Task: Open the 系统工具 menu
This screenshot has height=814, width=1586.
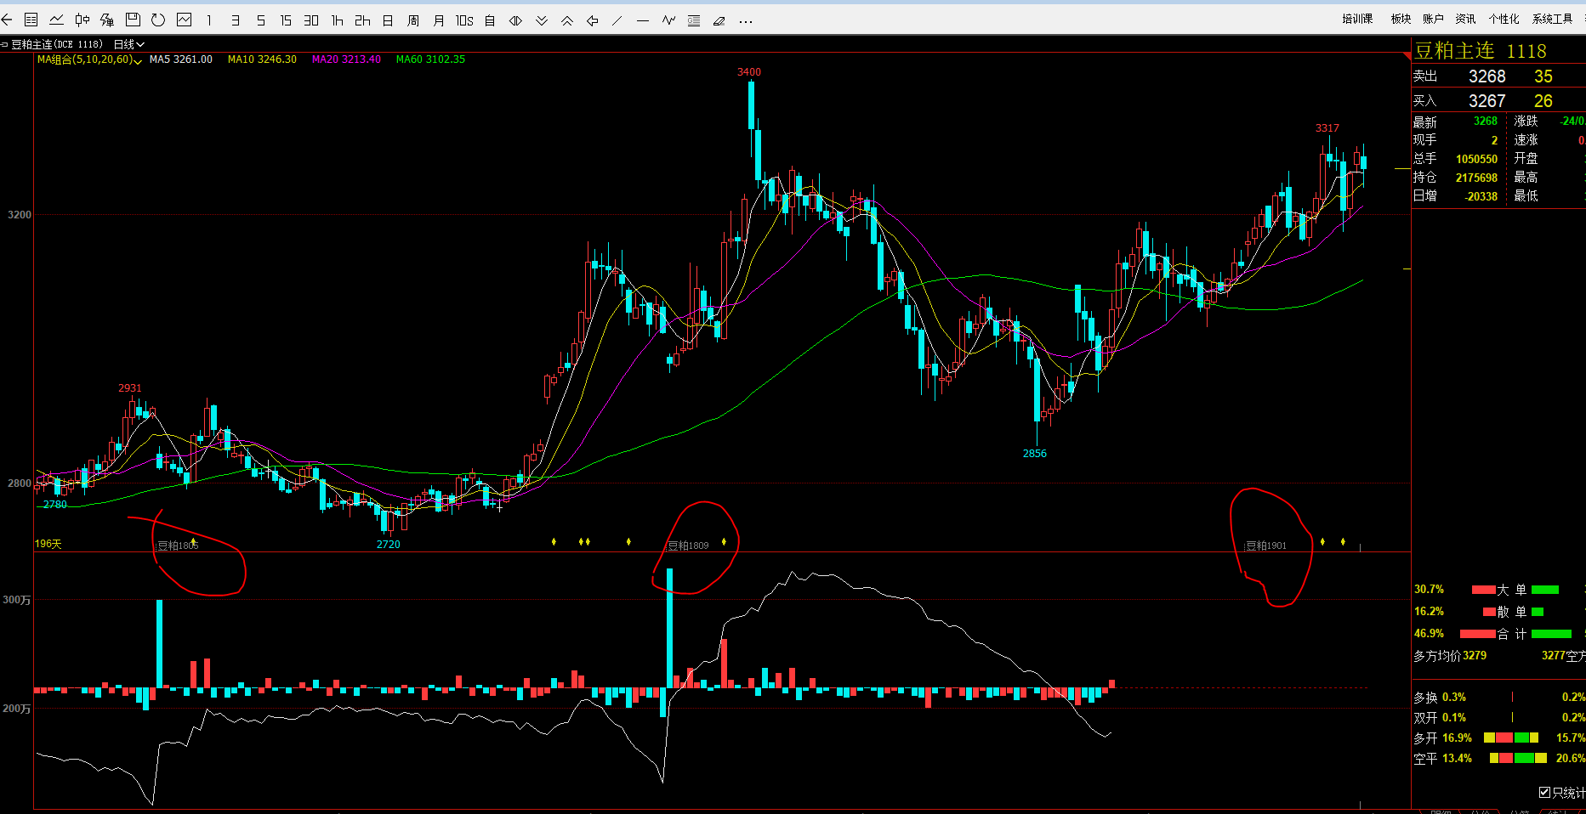Action: coord(1552,19)
